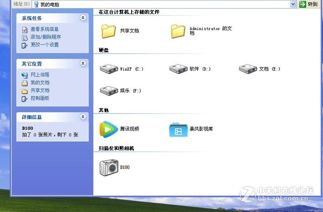Click the 我的电脑 icon in address bar
Image resolution: width=323 pixels, height=212 pixels.
point(36,4)
